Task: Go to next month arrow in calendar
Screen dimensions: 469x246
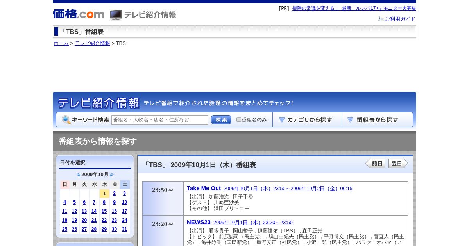Action: [x=112, y=175]
